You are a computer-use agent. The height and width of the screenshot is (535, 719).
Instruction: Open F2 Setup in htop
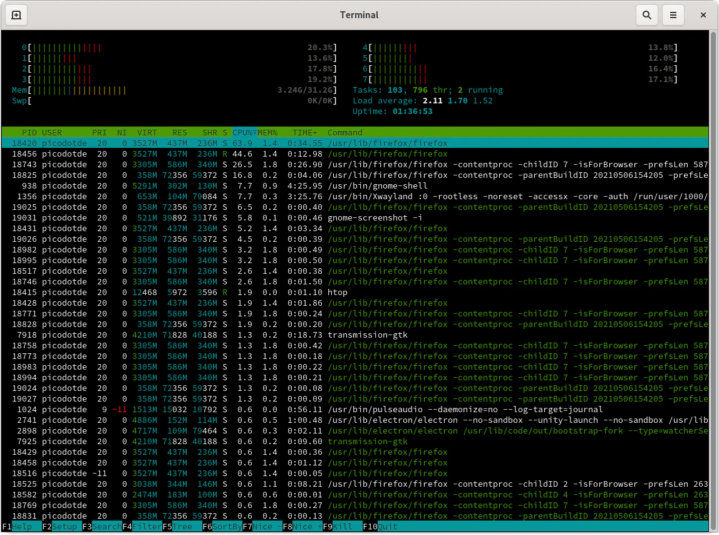pos(64,527)
